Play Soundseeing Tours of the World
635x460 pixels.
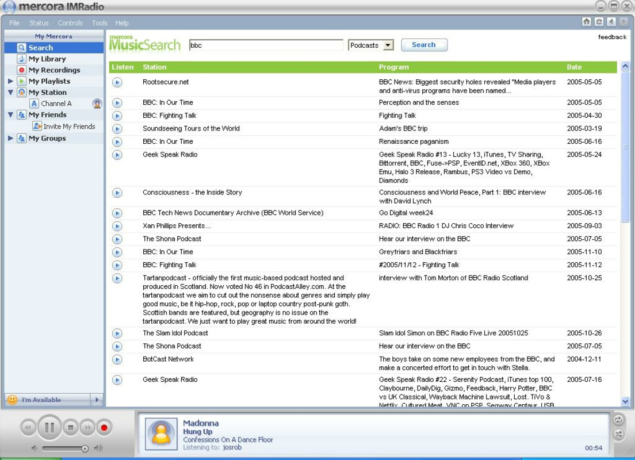point(117,129)
